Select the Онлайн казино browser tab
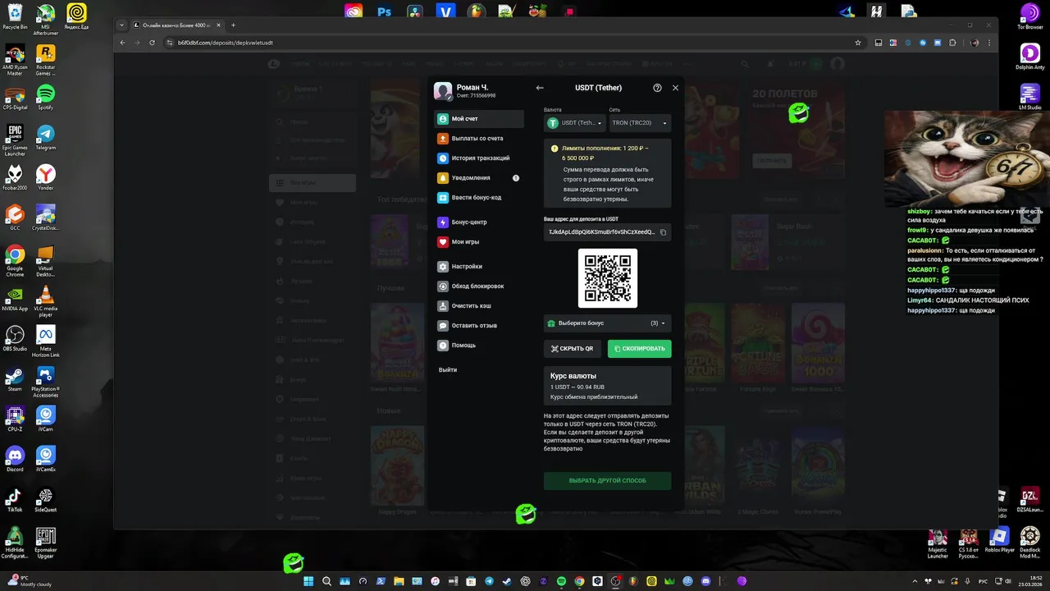 coord(177,25)
